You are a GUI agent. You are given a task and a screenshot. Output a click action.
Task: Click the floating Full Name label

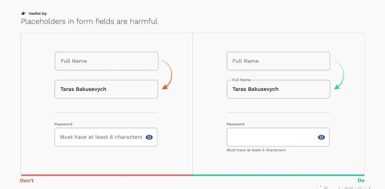point(241,80)
